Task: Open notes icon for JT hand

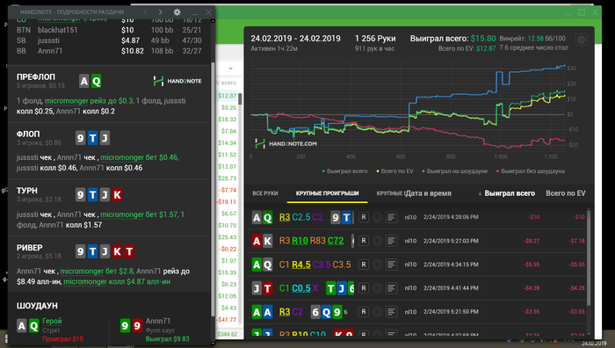Action: click(x=392, y=288)
